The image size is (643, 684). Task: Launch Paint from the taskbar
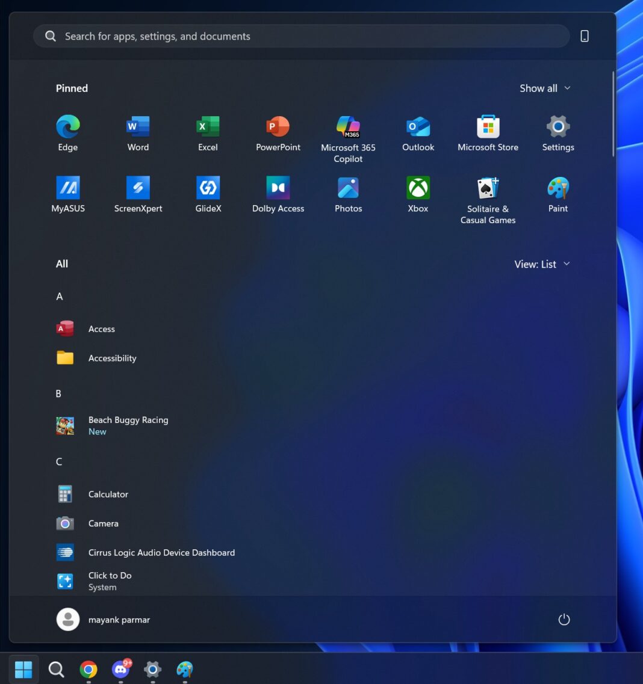coord(184,669)
